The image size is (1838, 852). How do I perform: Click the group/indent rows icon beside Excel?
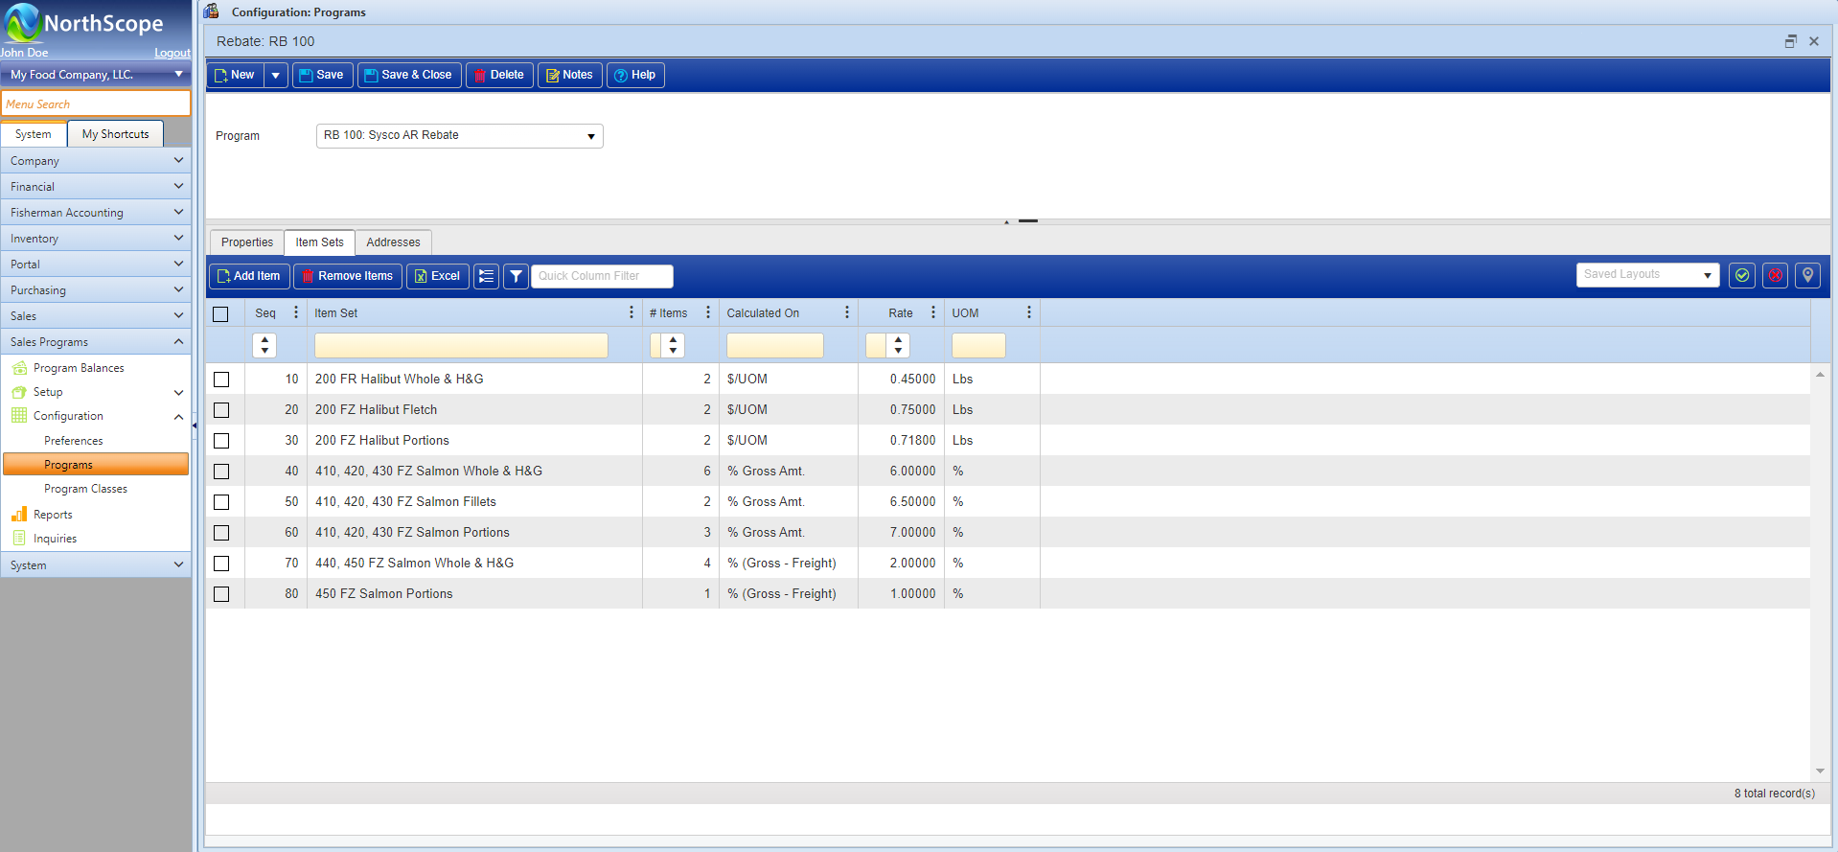pyautogui.click(x=487, y=276)
